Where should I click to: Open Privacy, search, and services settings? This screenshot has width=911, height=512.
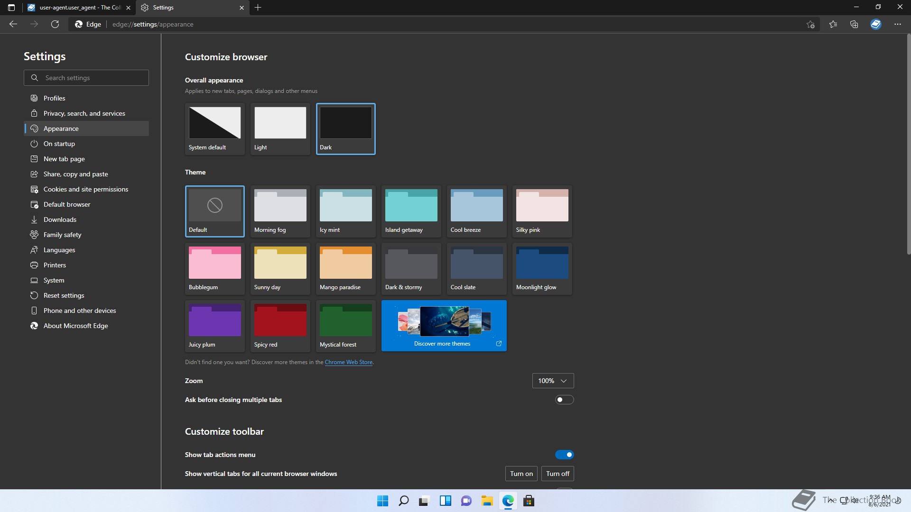tap(84, 113)
